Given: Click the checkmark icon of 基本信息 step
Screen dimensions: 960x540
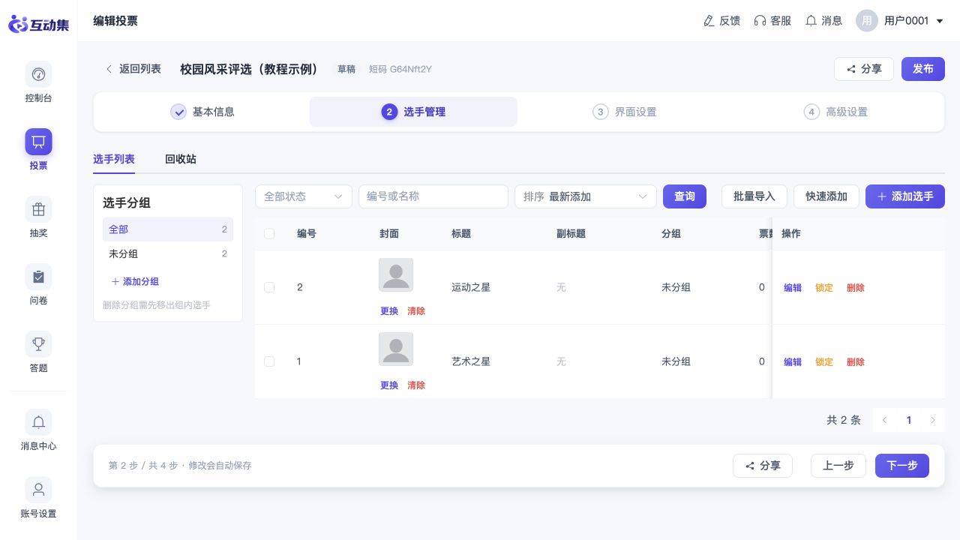Looking at the screenshot, I should (178, 112).
